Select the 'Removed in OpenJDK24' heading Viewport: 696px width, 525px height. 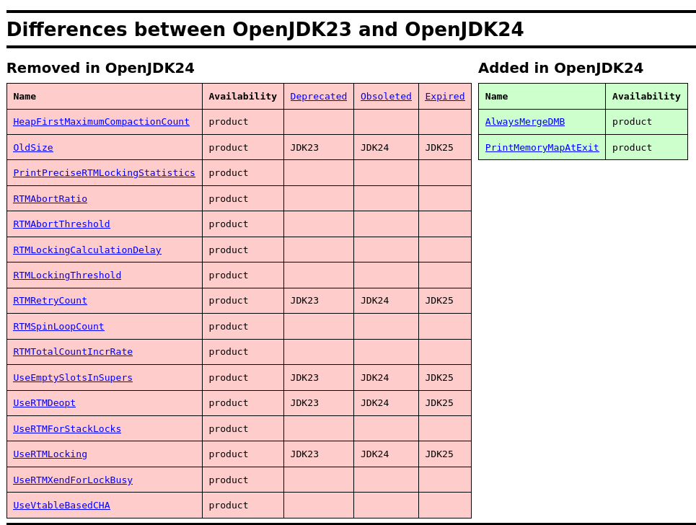100,68
